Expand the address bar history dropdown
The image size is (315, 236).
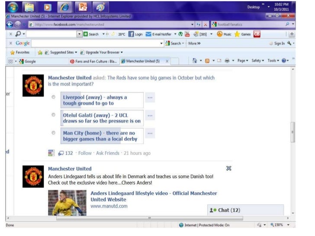pos(192,25)
